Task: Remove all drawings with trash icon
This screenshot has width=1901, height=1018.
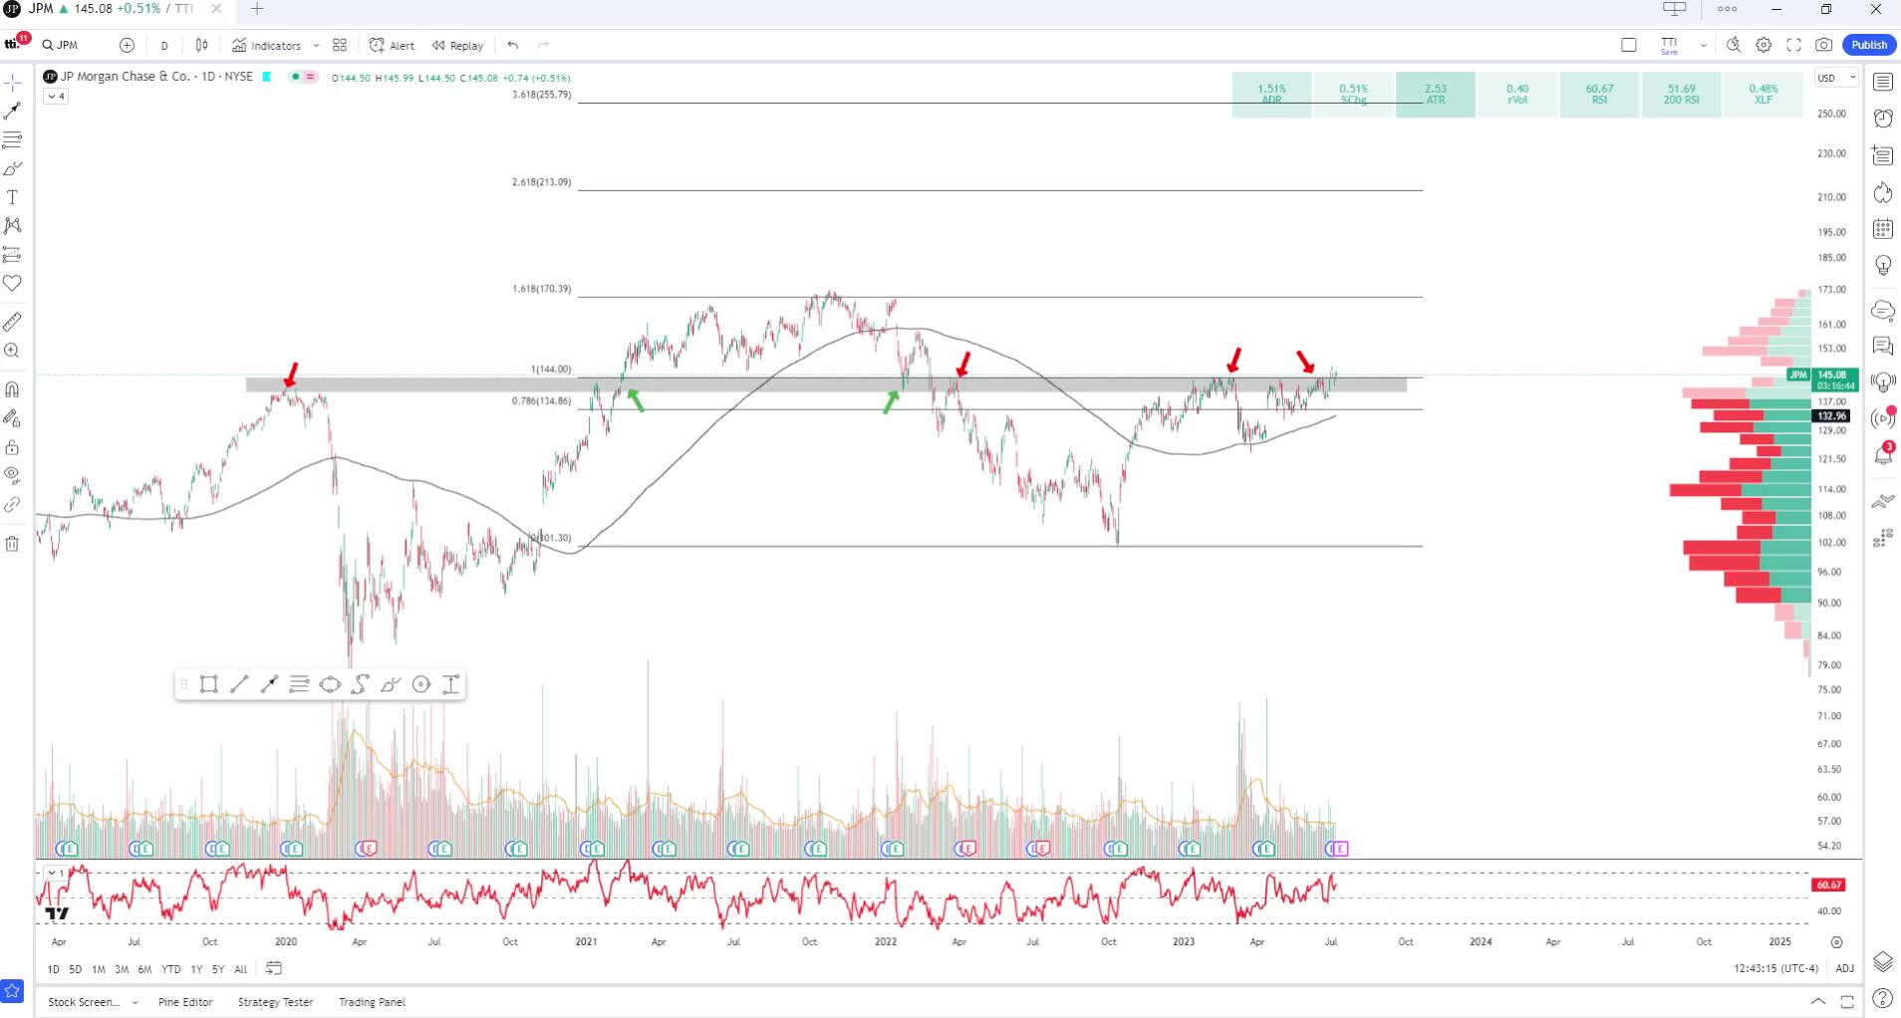Action: coord(12,544)
